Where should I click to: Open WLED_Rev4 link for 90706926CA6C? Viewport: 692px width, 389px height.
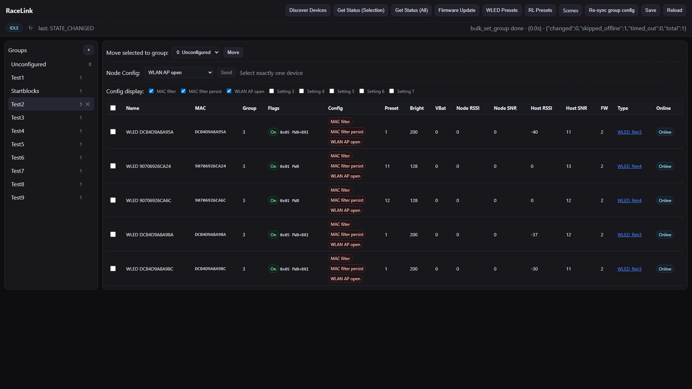629,201
